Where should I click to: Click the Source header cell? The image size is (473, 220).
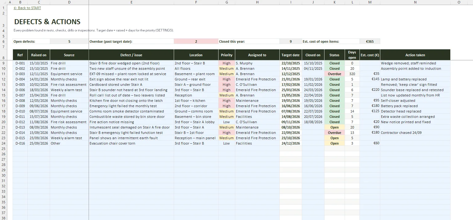point(69,55)
